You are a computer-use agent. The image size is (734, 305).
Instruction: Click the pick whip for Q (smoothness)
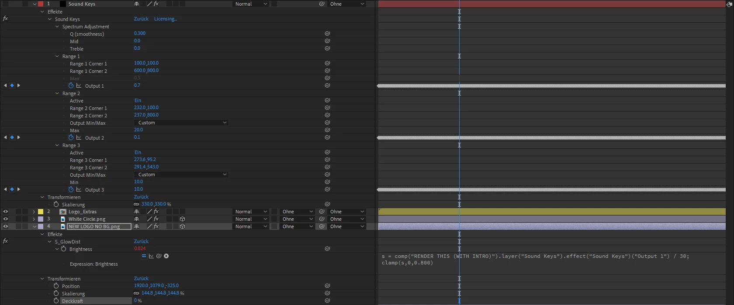(327, 33)
